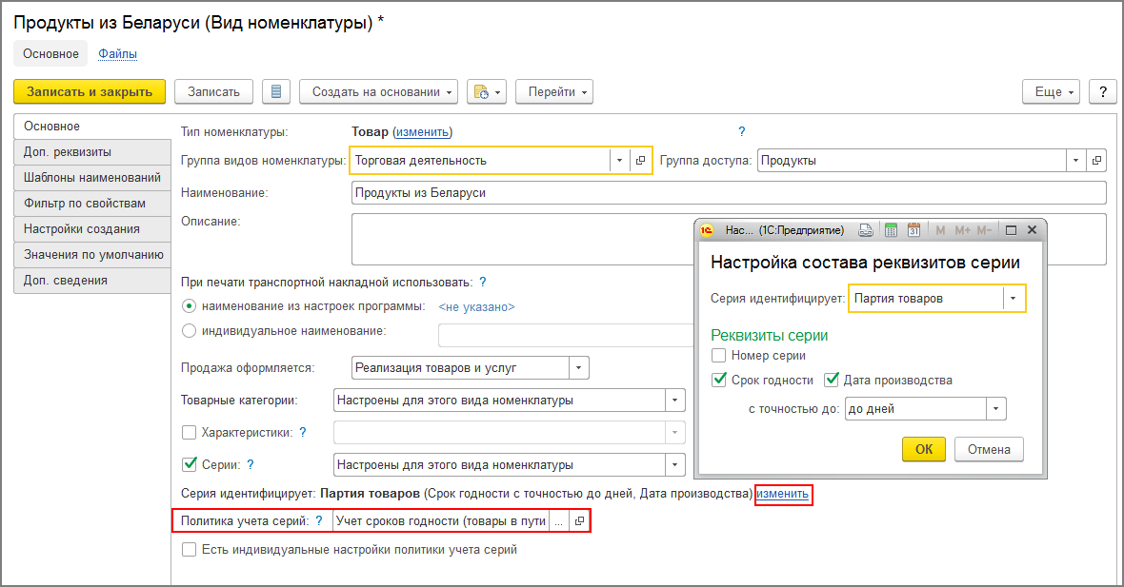The height and width of the screenshot is (587, 1124).
Task: Click the print icon in dialog title bar
Action: tap(866, 230)
